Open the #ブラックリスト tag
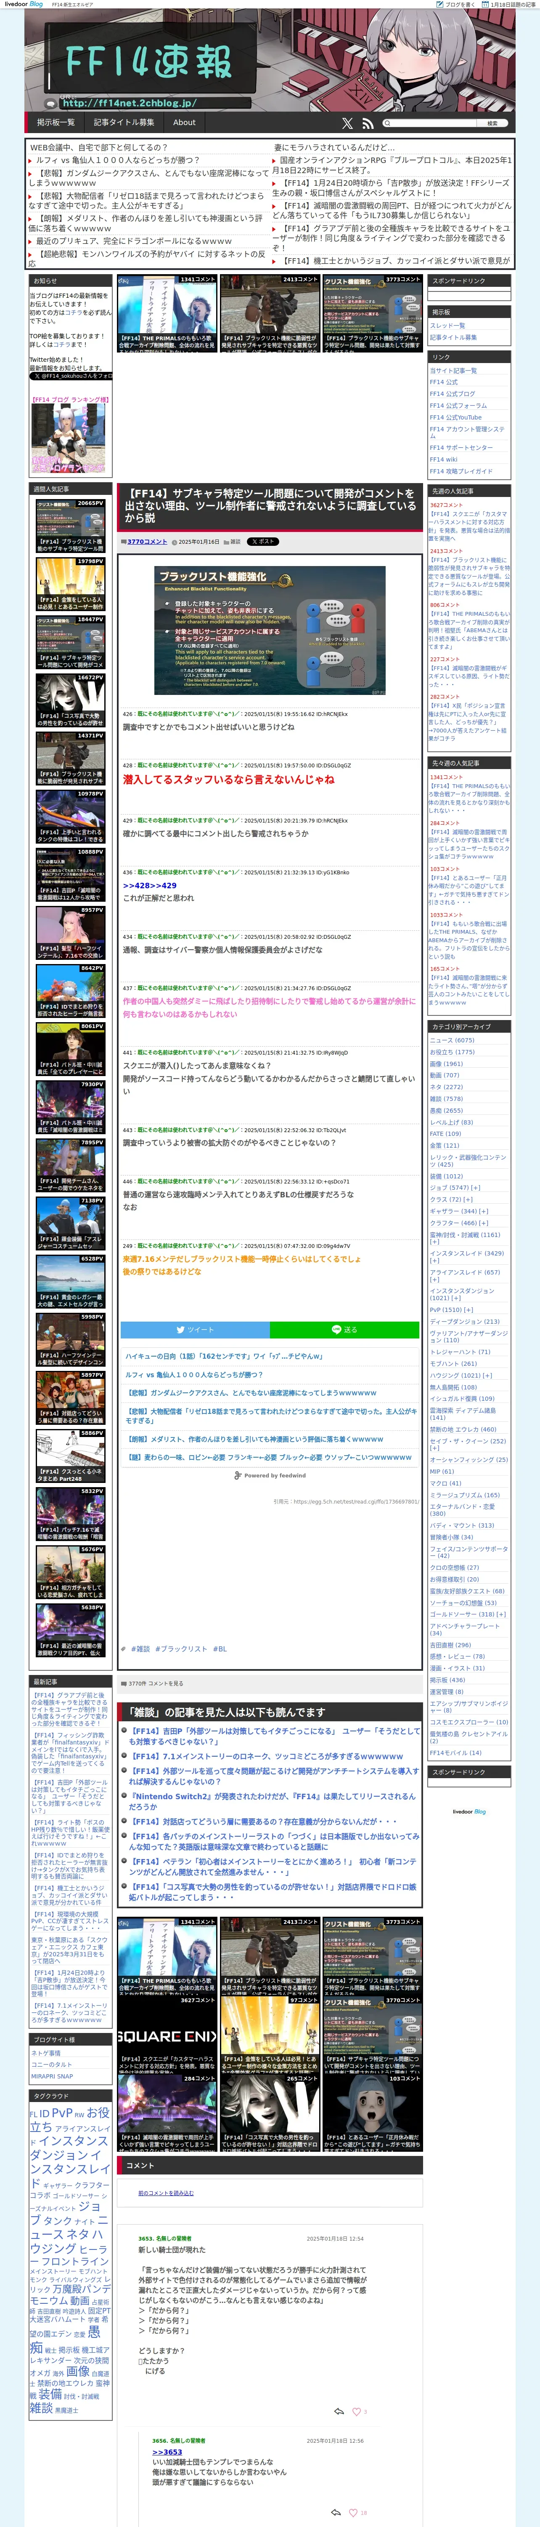Screen dimensions: 540x2527 tap(181, 1649)
